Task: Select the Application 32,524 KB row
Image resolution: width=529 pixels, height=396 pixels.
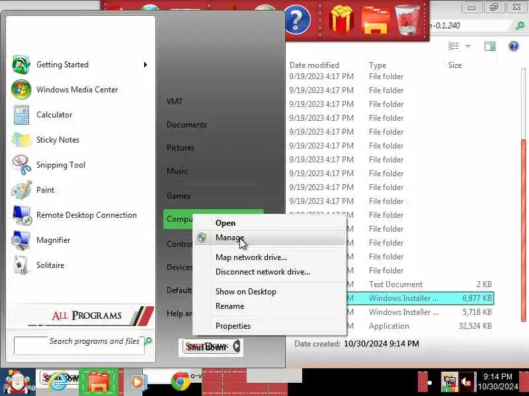Action: pos(420,326)
